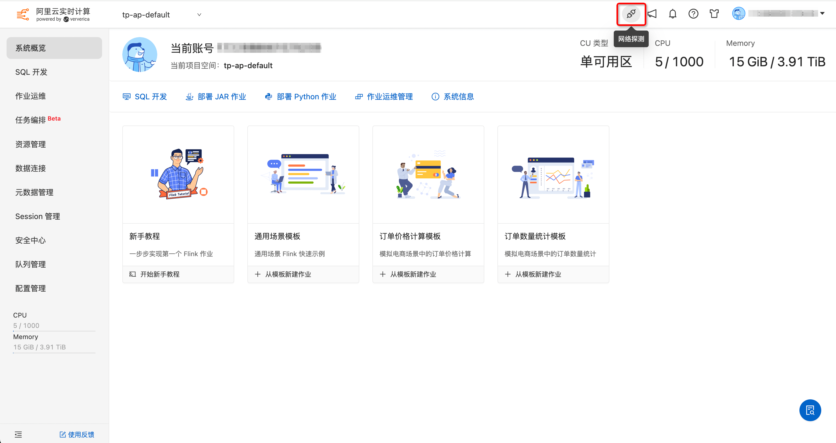Click 使用反馈 feedback link
This screenshot has width=836, height=443.
(77, 434)
